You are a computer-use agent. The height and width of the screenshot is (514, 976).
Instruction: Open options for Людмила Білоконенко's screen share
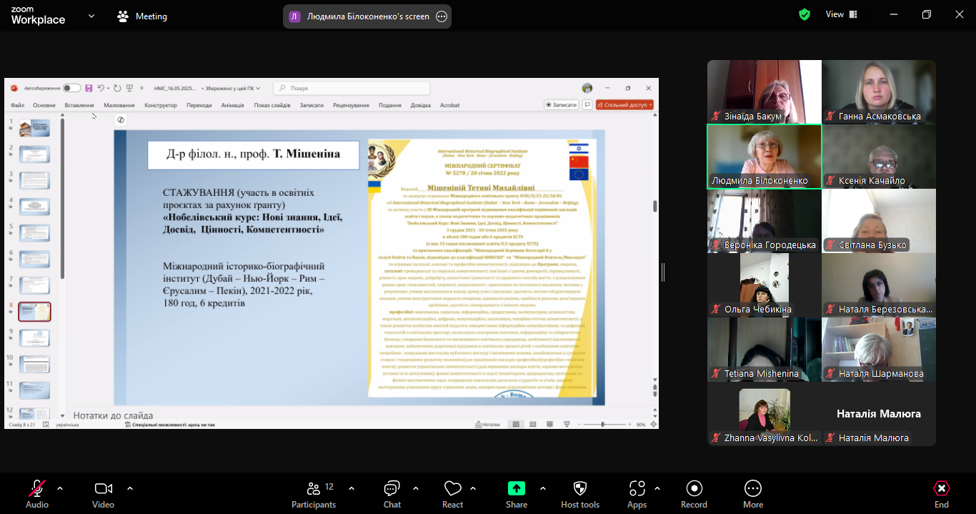tap(442, 16)
